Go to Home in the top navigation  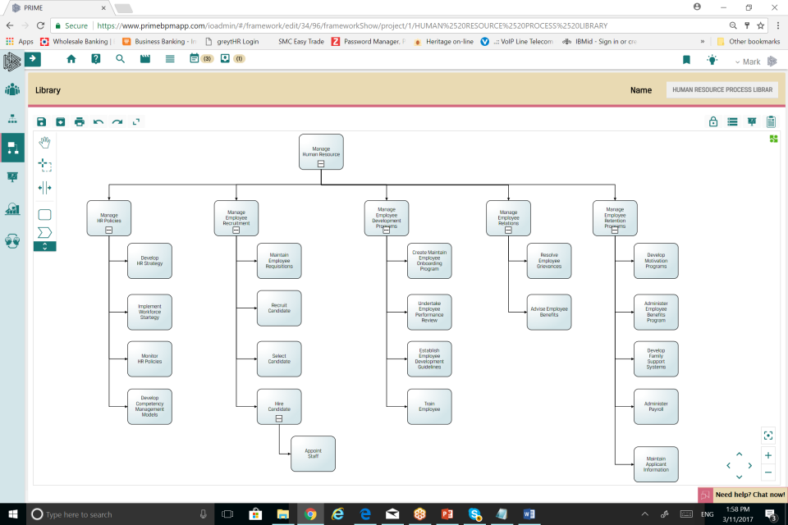pyautogui.click(x=71, y=59)
